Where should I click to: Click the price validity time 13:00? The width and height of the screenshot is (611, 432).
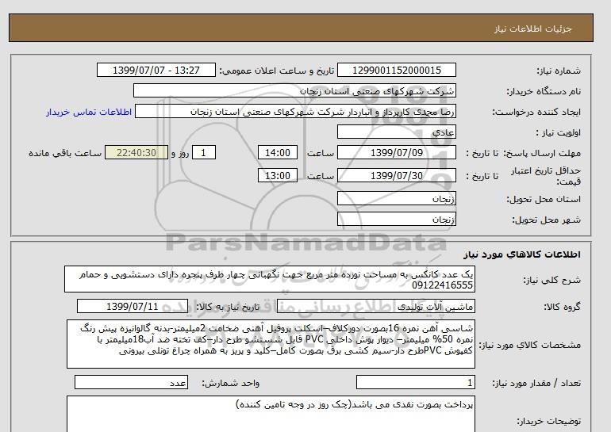click(x=278, y=175)
